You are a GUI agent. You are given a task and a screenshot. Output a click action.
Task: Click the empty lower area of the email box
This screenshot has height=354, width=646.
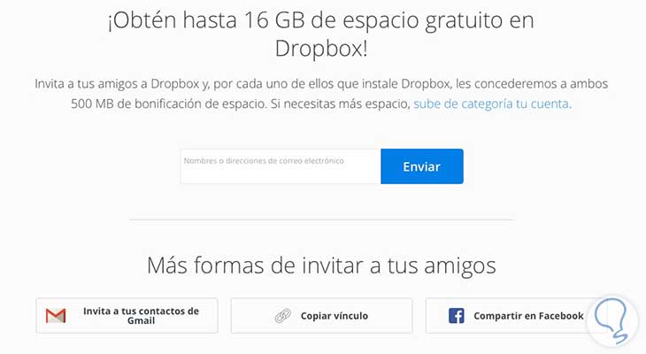[281, 174]
